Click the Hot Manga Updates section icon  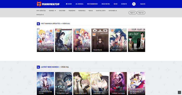pyautogui.click(x=38, y=24)
